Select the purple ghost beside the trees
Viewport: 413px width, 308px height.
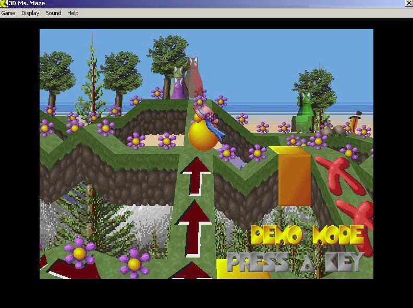click(178, 84)
